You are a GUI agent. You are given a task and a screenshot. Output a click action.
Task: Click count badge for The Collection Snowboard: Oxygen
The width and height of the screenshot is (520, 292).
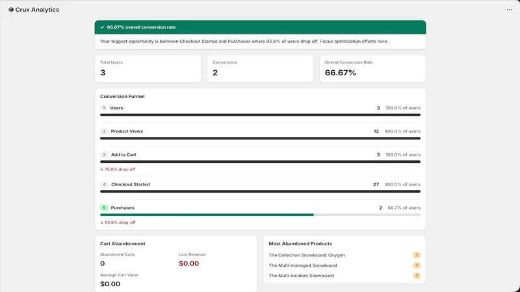(x=417, y=255)
